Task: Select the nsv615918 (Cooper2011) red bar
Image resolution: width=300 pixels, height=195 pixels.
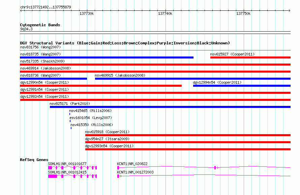Action: pyautogui.click(x=188, y=135)
